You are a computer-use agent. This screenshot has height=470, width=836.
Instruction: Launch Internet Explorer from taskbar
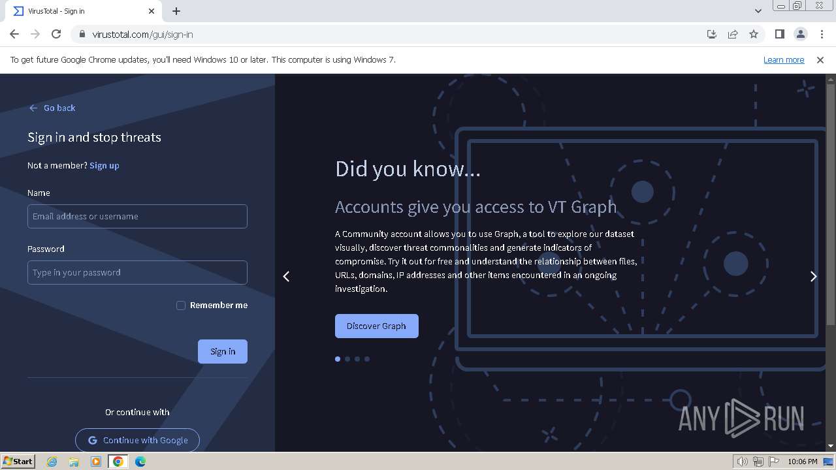[52, 462]
